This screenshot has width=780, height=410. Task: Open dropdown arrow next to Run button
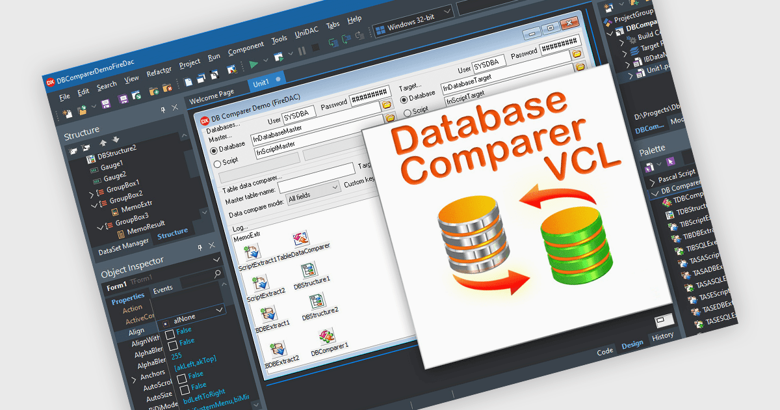pyautogui.click(x=265, y=61)
